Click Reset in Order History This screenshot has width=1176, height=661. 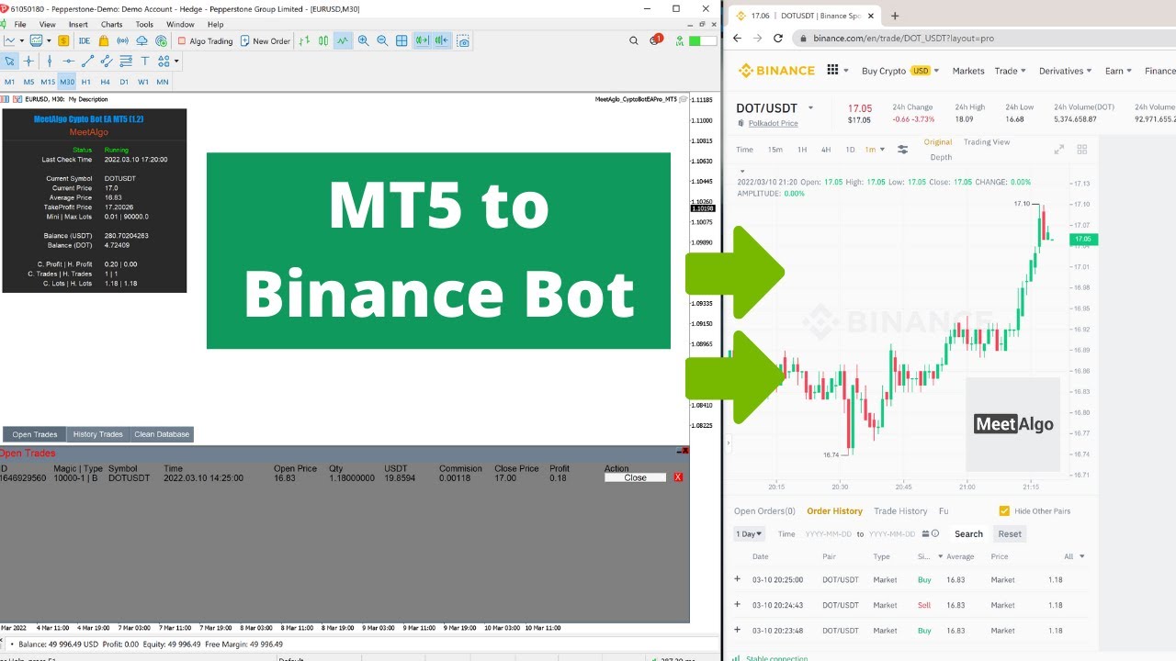click(1010, 533)
